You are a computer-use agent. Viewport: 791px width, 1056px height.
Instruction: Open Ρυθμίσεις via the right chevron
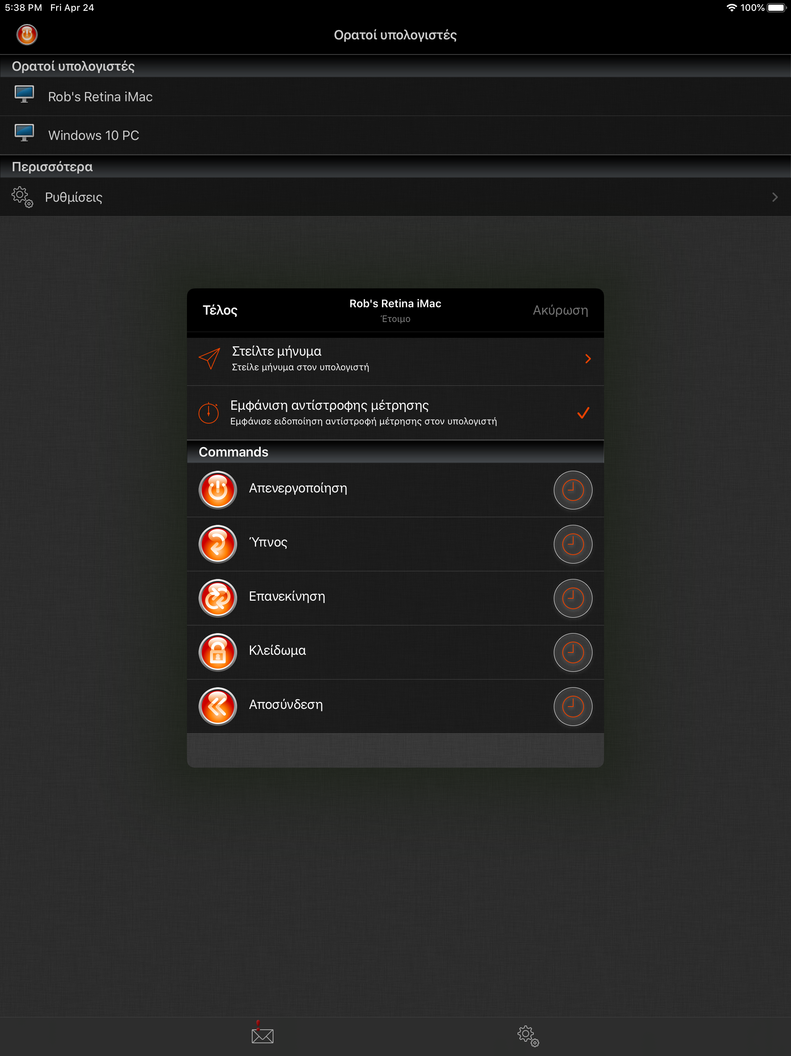[774, 197]
